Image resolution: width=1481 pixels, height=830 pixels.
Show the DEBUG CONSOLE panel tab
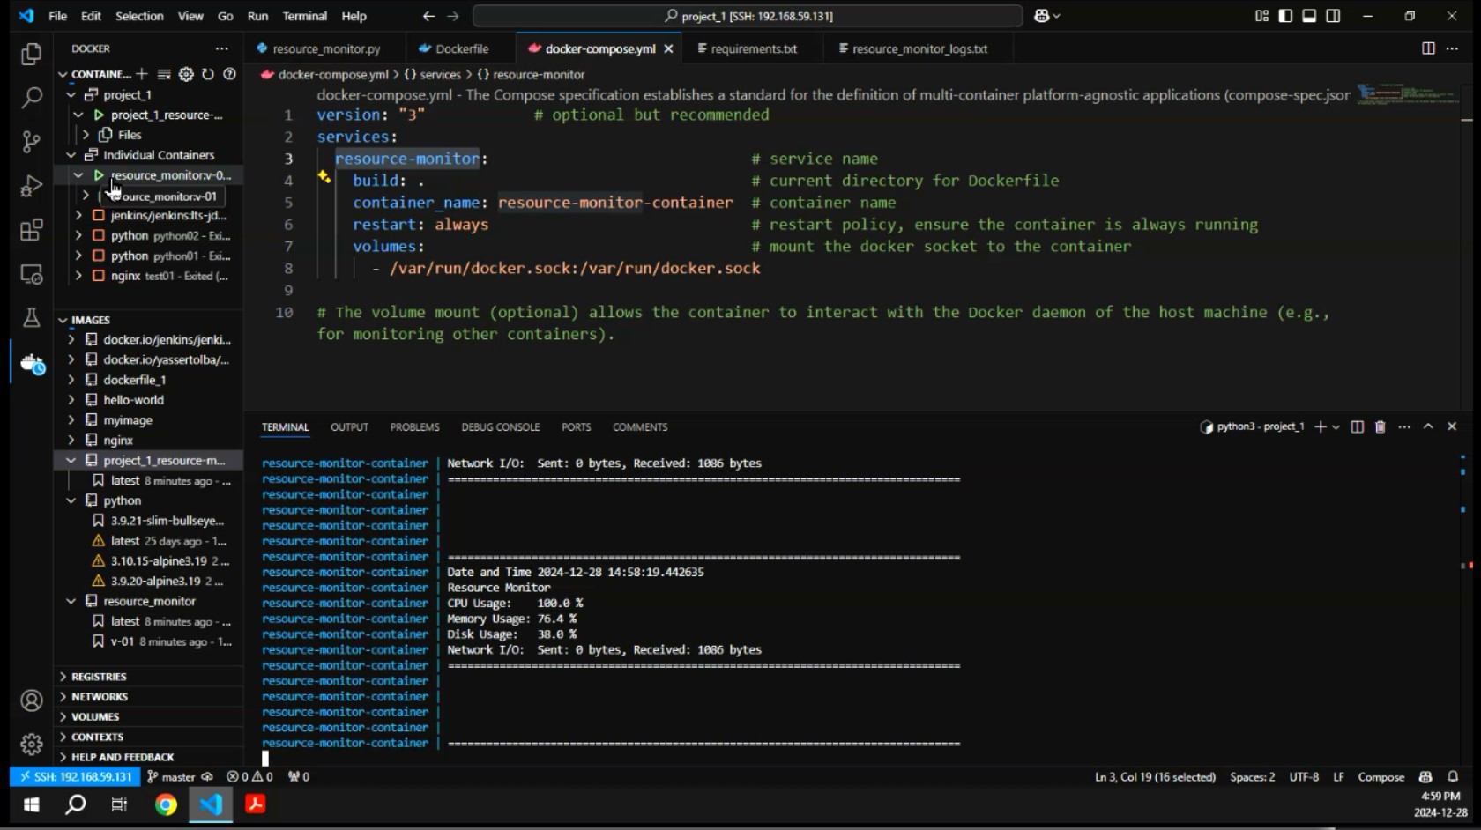[501, 427]
